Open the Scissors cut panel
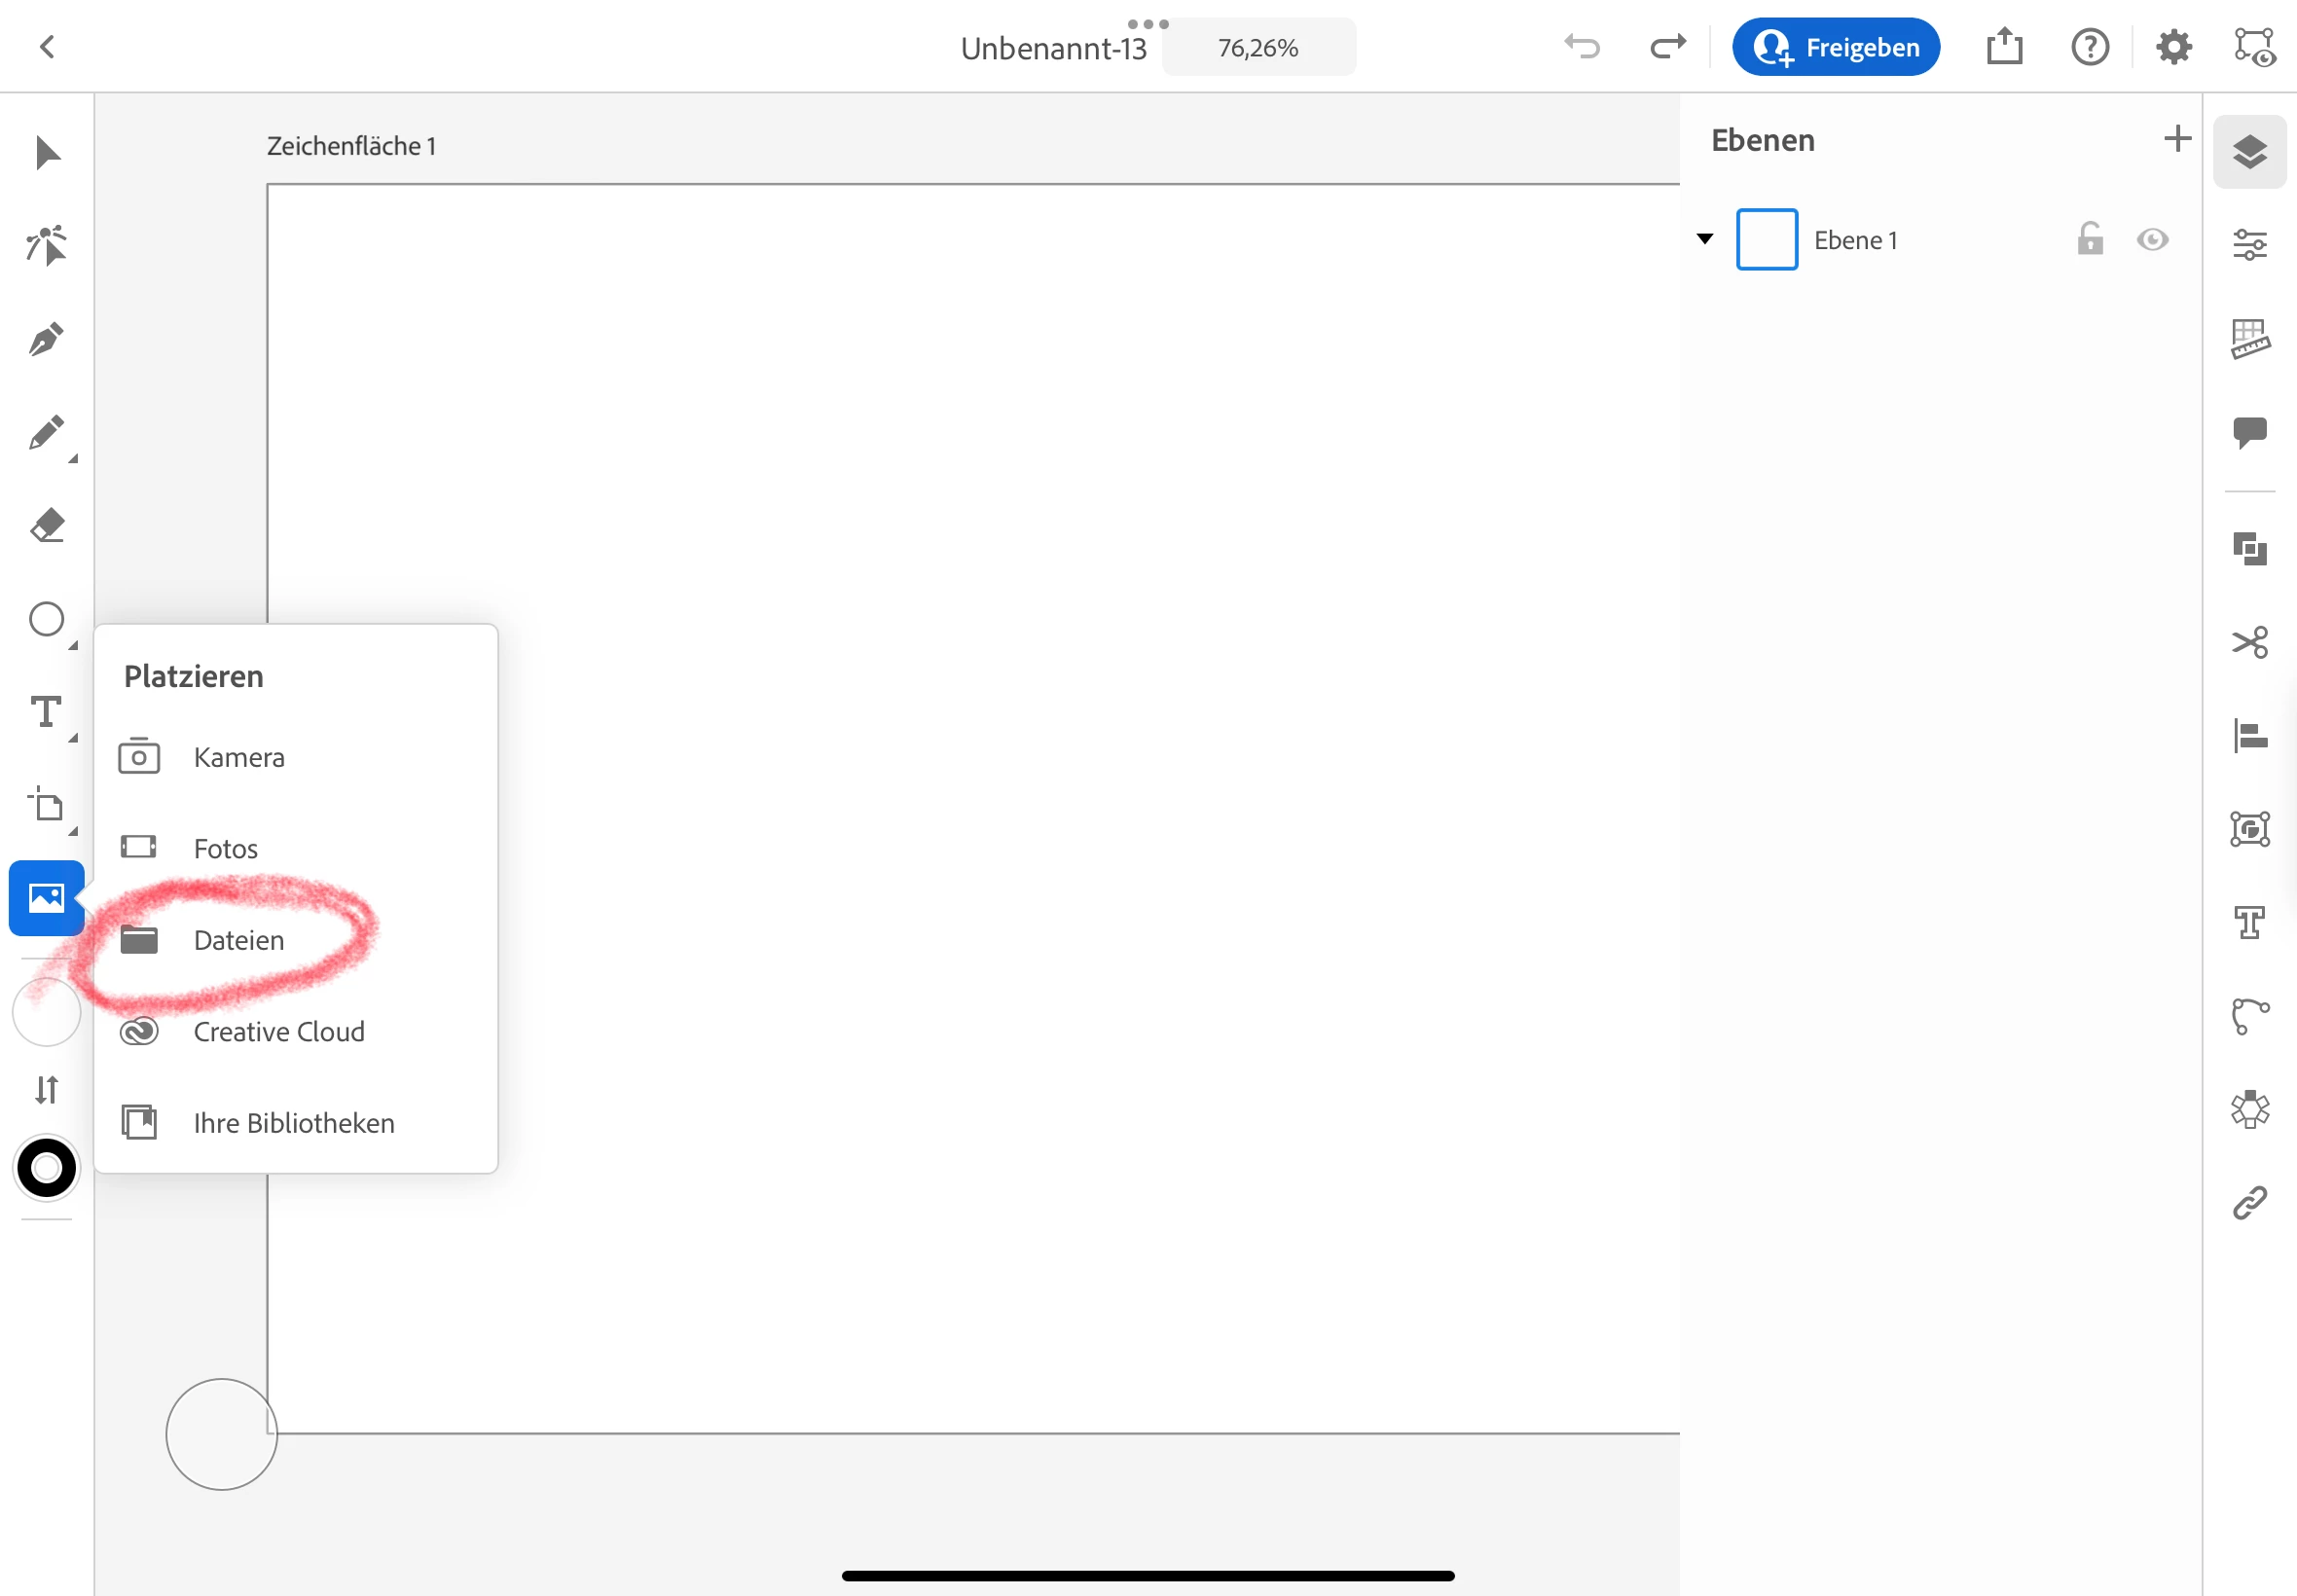The width and height of the screenshot is (2297, 1596). pos(2249,642)
